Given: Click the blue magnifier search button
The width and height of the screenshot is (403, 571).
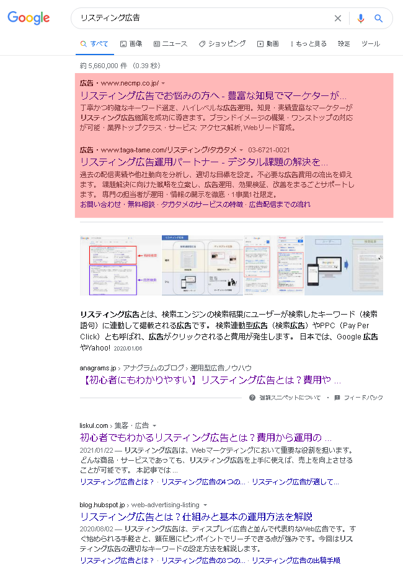Looking at the screenshot, I should 379,18.
